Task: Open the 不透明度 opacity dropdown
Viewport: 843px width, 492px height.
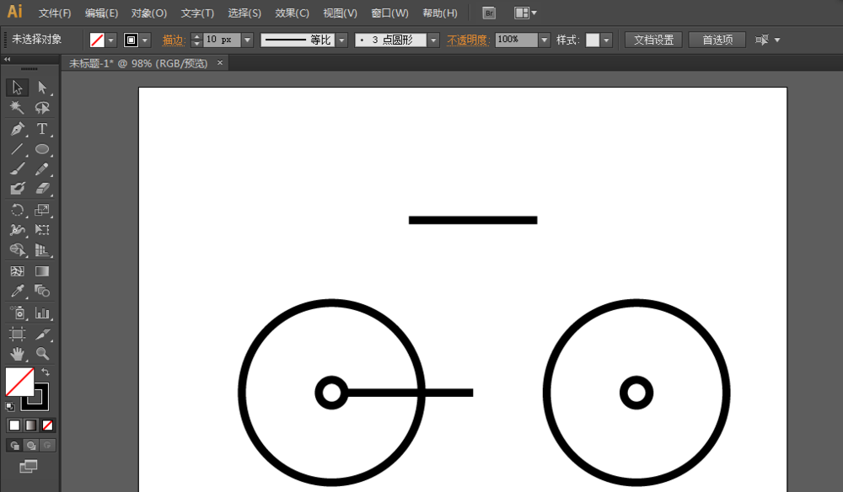Action: tap(544, 39)
